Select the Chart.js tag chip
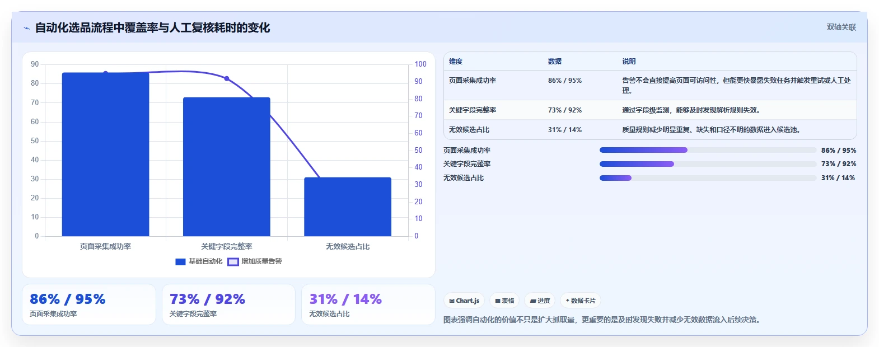 464,301
